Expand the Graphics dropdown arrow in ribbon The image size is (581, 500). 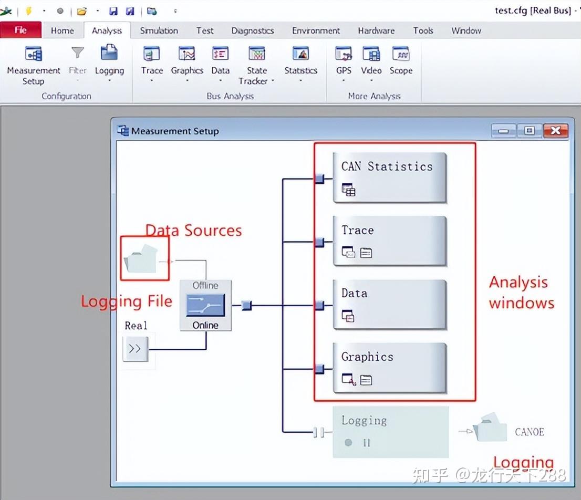tap(187, 80)
